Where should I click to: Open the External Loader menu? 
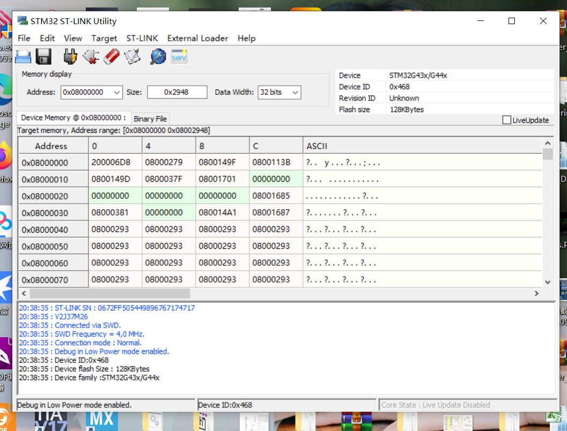[x=197, y=38]
